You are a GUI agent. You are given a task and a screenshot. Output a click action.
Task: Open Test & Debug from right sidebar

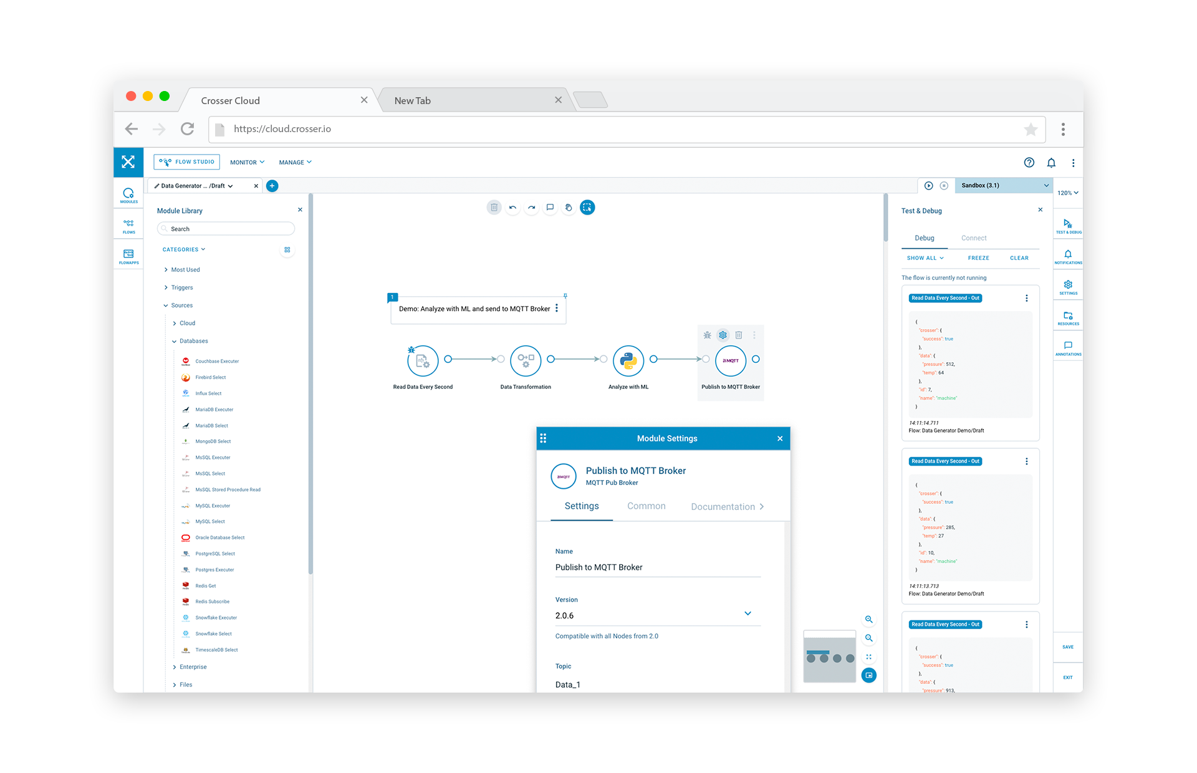(1068, 226)
